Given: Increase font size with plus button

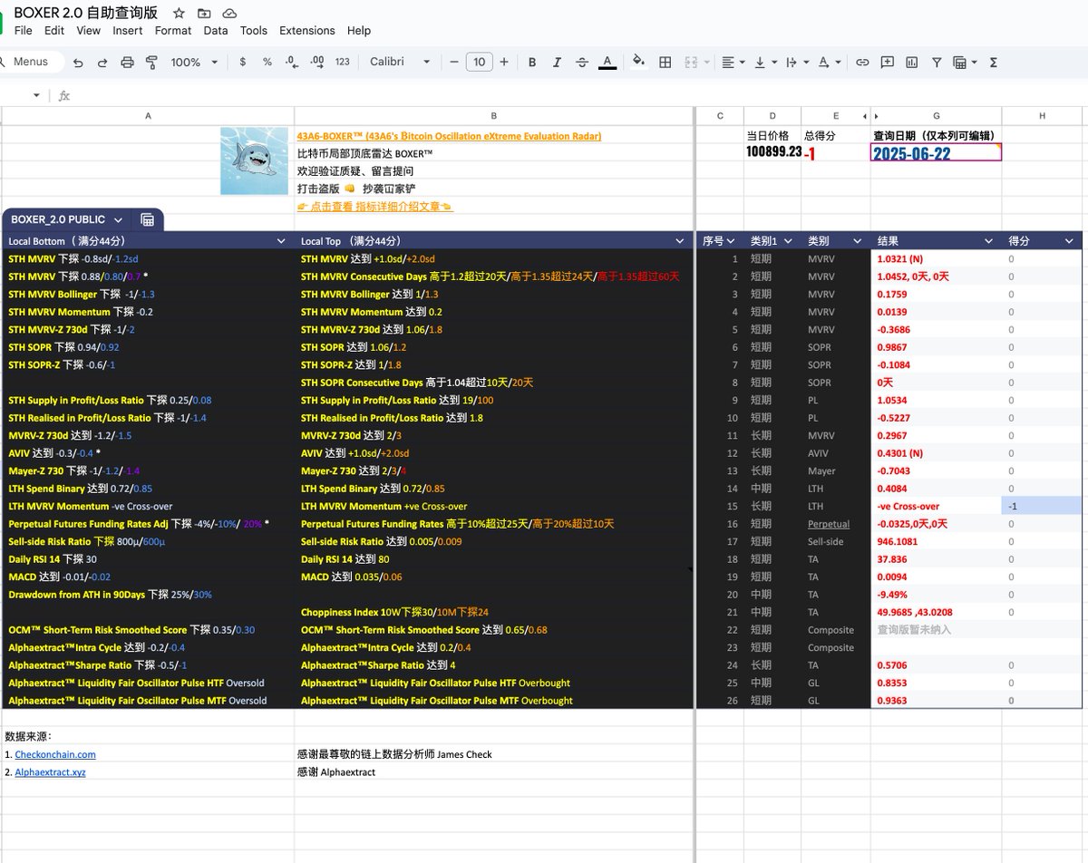Looking at the screenshot, I should pos(504,63).
